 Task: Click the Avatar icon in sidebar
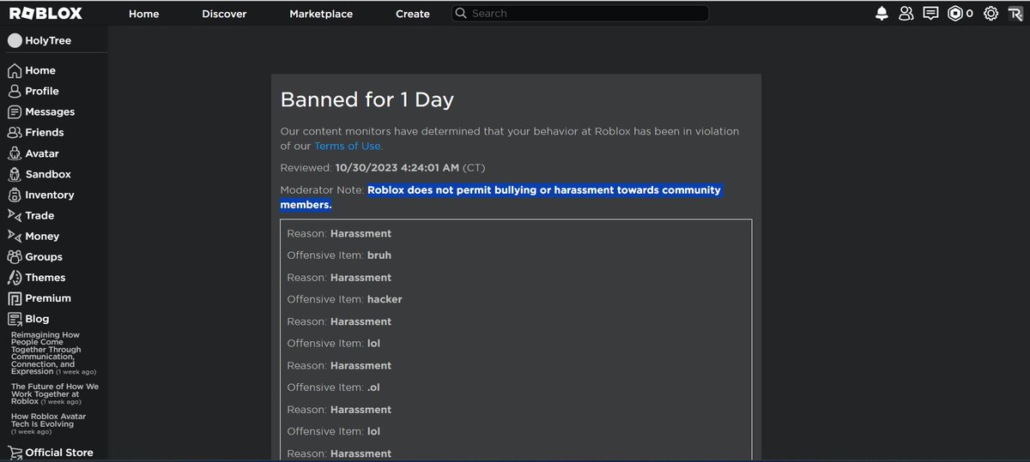coord(15,153)
